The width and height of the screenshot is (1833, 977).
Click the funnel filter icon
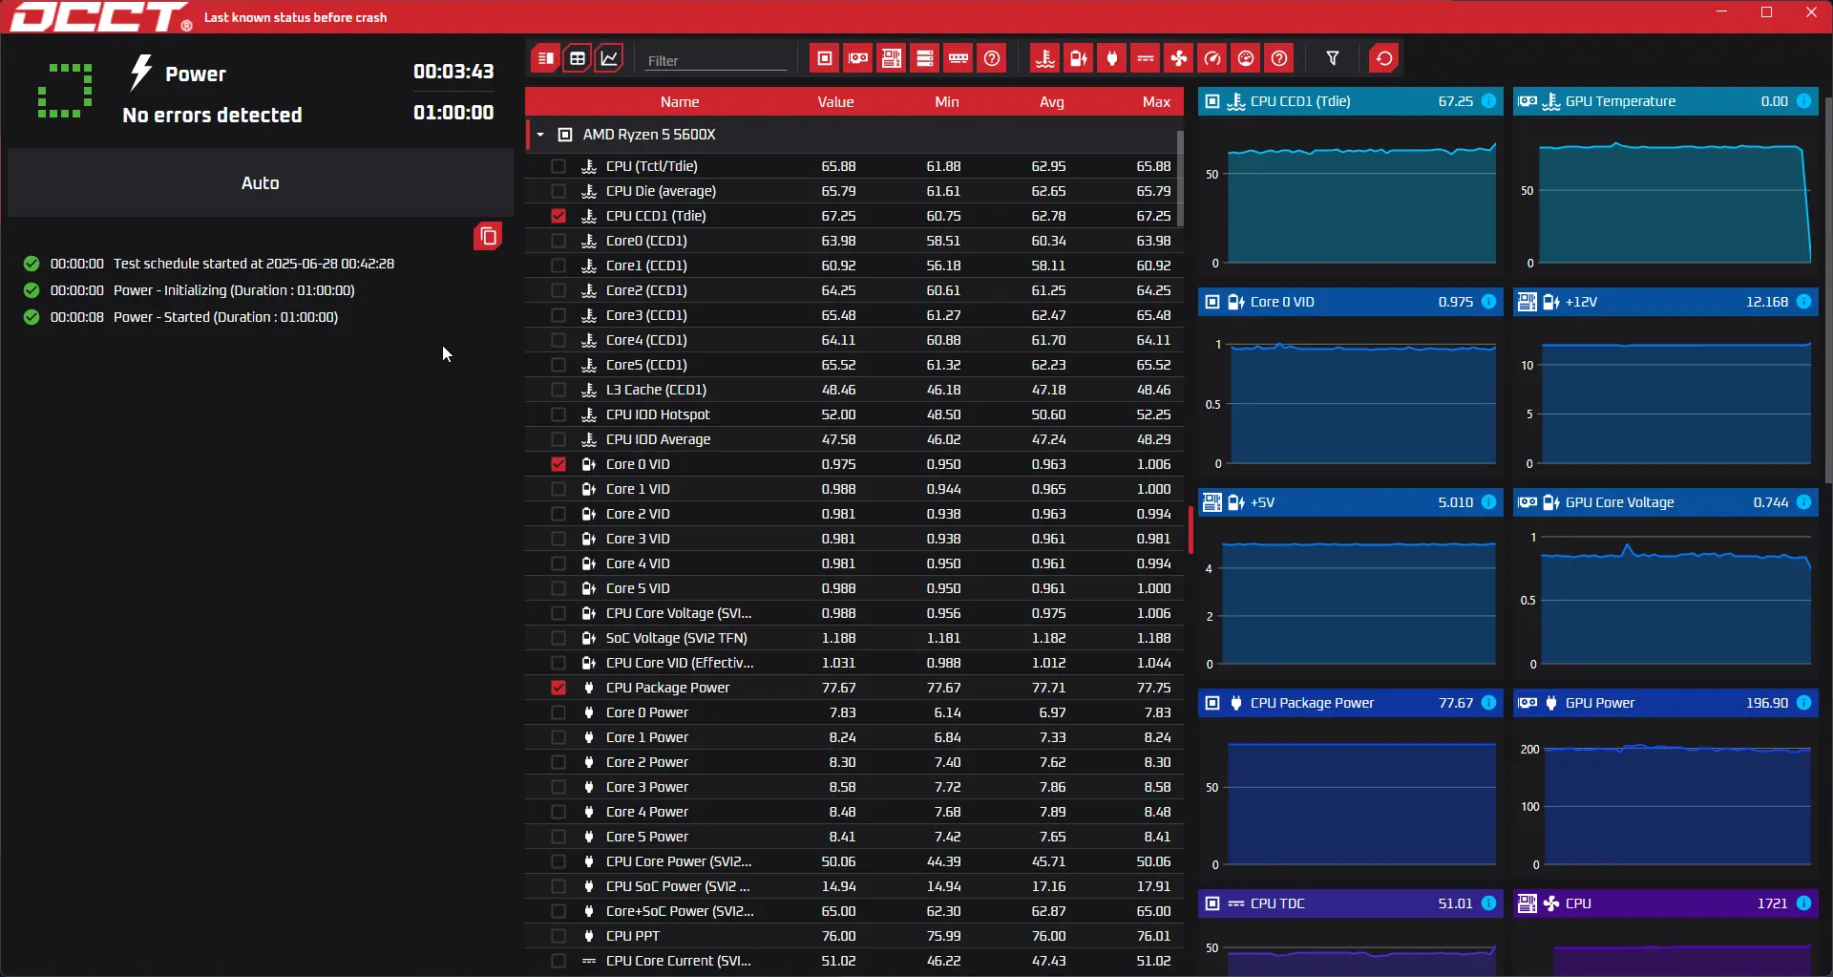1333,59
